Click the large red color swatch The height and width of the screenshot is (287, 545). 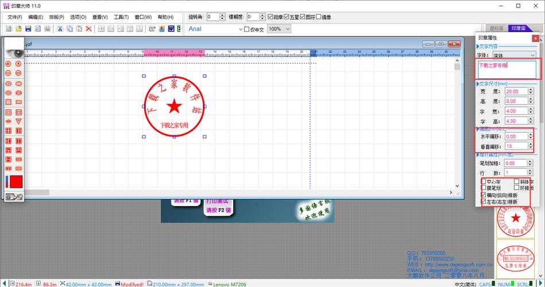(16, 182)
